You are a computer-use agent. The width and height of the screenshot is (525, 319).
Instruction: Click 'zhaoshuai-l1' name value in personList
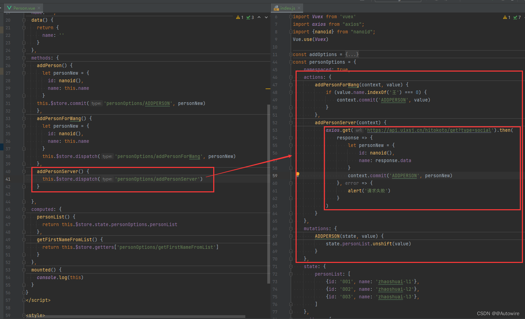[395, 281]
